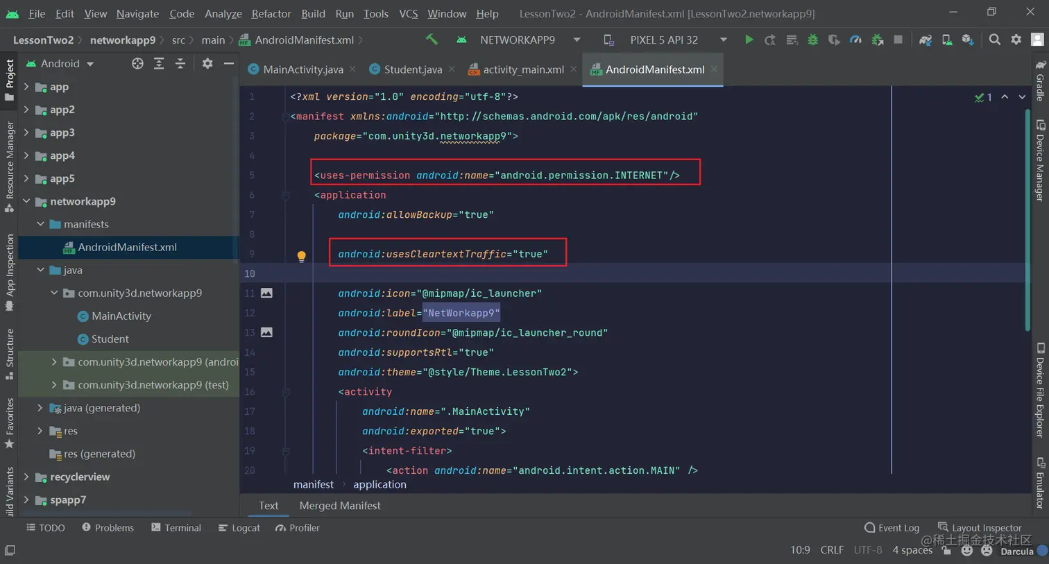Click the Make Project hammer icon
This screenshot has width=1049, height=564.
(432, 40)
